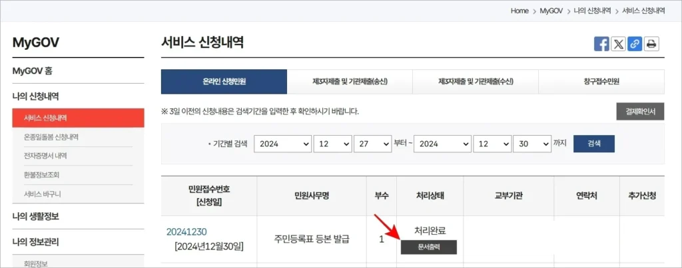The height and width of the screenshot is (268, 682).
Task: Copy page link icon
Action: click(635, 44)
